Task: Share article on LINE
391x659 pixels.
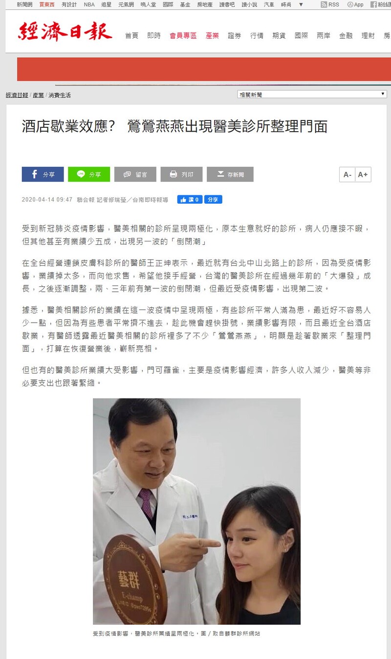Action: (89, 174)
